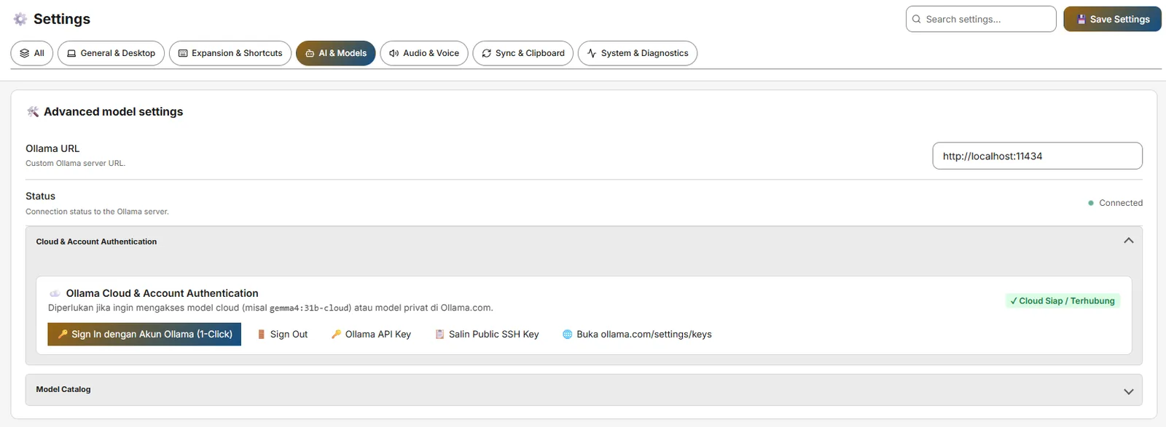The width and height of the screenshot is (1166, 427).
Task: Click the Connected status text
Action: [1121, 203]
